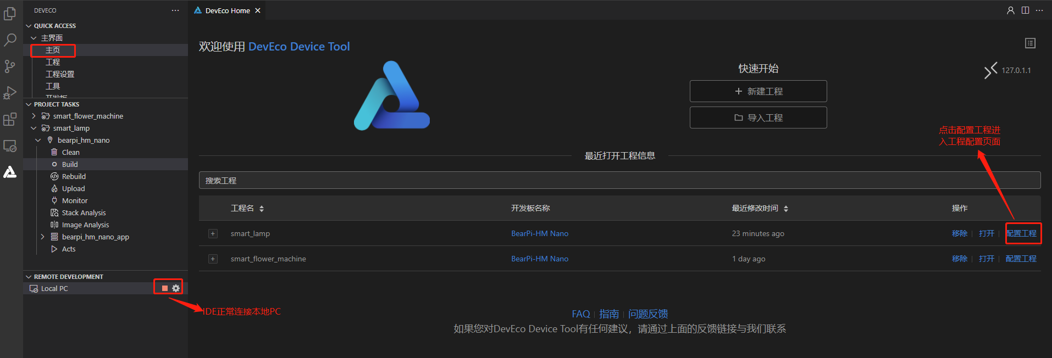
Task: Click "23 minutes ago" cell
Action: pos(758,233)
